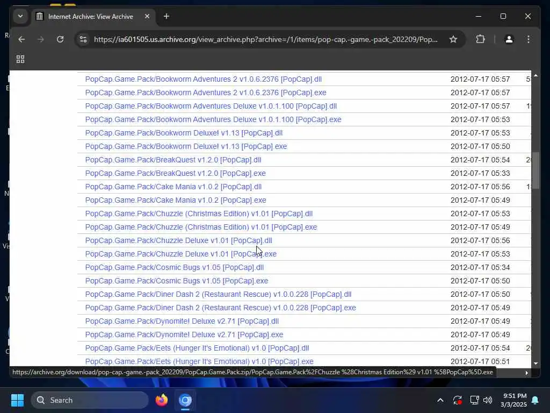Viewport: 550px width, 413px height.
Task: Select the 05:34 date in Cosmic Bugs .dll row
Action: pyautogui.click(x=480, y=268)
